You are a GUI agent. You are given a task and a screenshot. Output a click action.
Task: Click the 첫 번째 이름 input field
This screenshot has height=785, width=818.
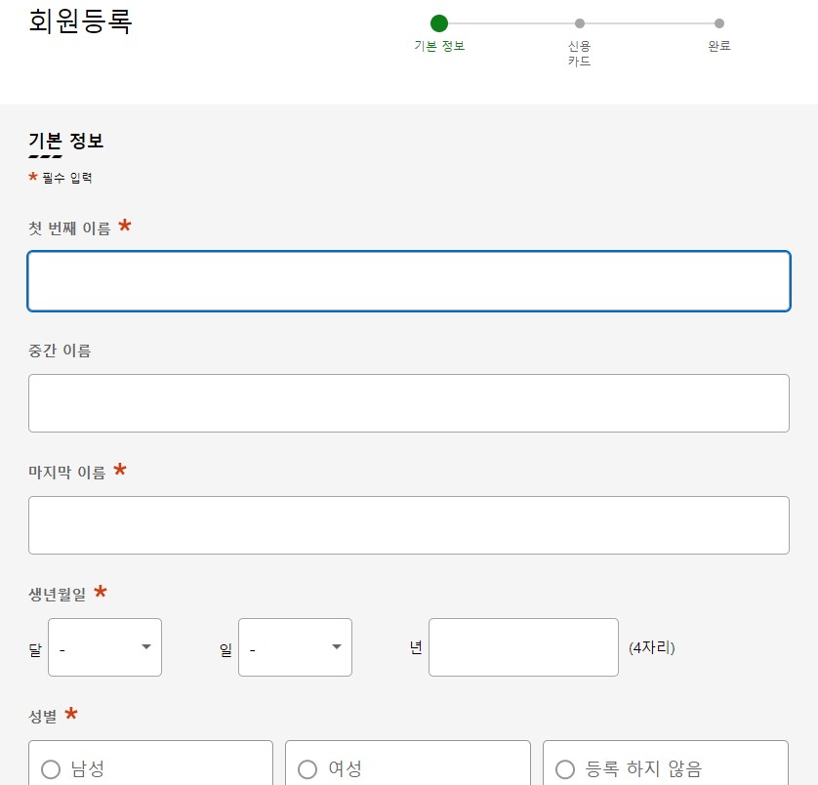(x=409, y=281)
